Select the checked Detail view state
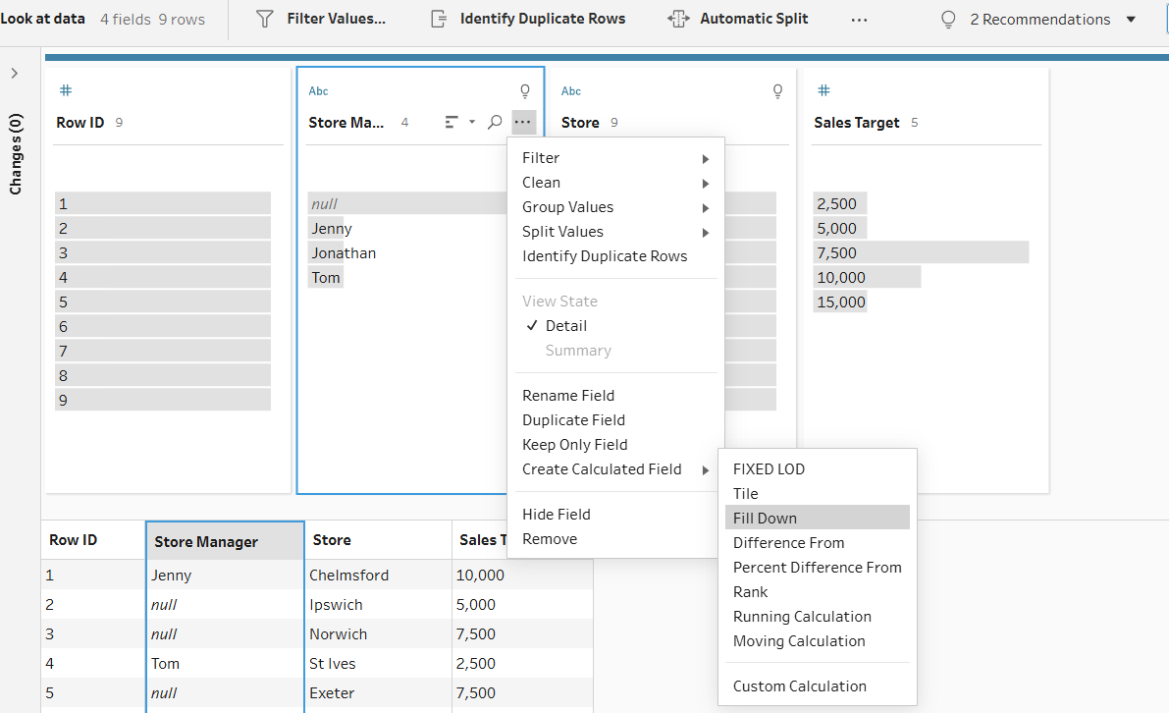This screenshot has width=1169, height=713. [x=565, y=326]
